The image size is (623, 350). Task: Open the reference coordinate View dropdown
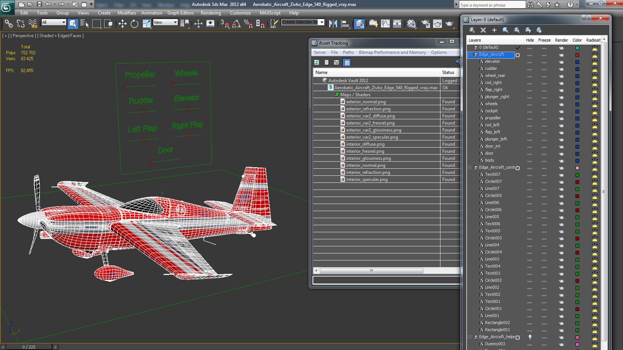coord(165,22)
